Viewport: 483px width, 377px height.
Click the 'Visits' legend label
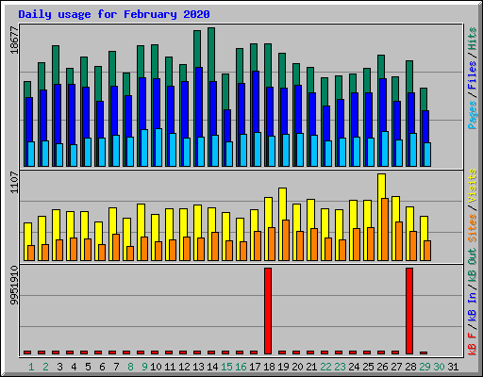coord(473,187)
